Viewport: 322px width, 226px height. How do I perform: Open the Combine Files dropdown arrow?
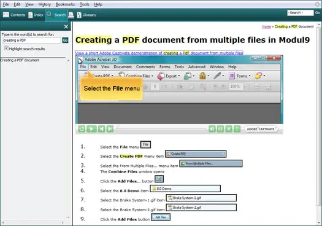[x=152, y=76]
